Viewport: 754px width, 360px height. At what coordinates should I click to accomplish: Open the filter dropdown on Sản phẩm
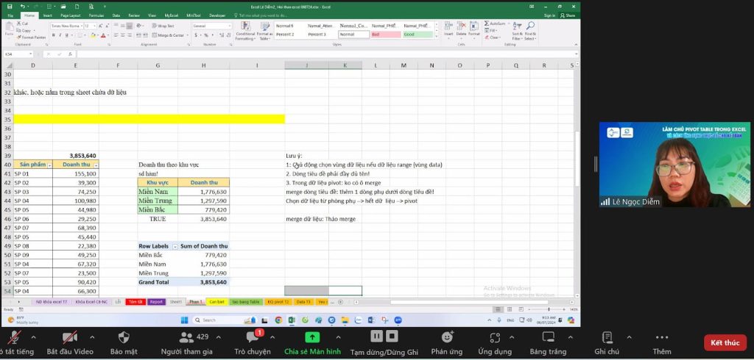[x=49, y=165]
